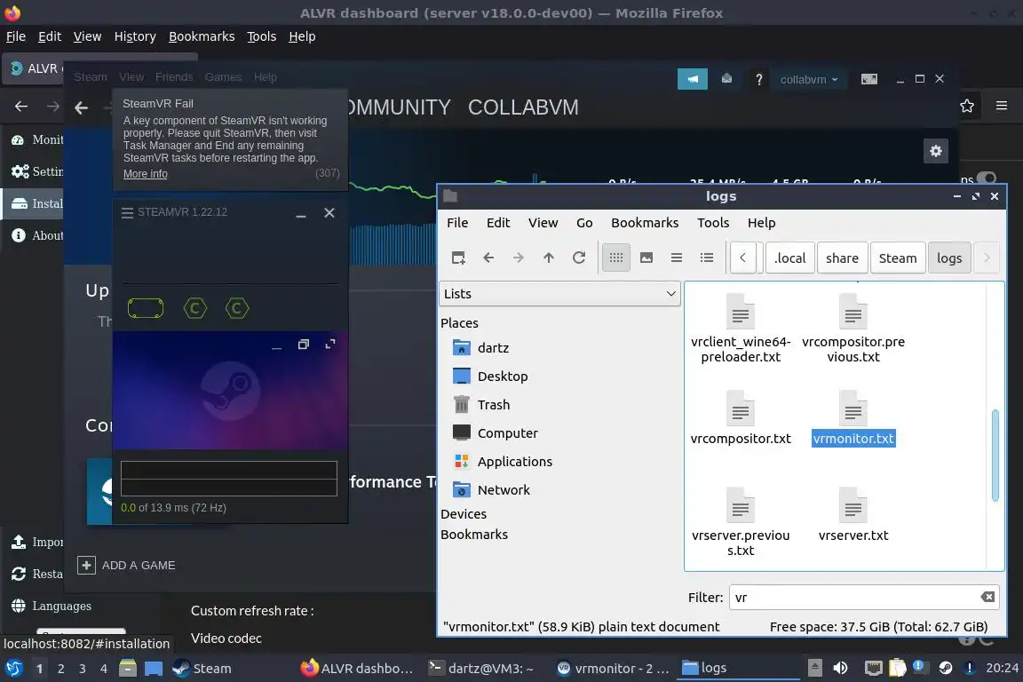Switch logs window to compact list view
Image resolution: width=1023 pixels, height=682 pixels.
coord(677,258)
